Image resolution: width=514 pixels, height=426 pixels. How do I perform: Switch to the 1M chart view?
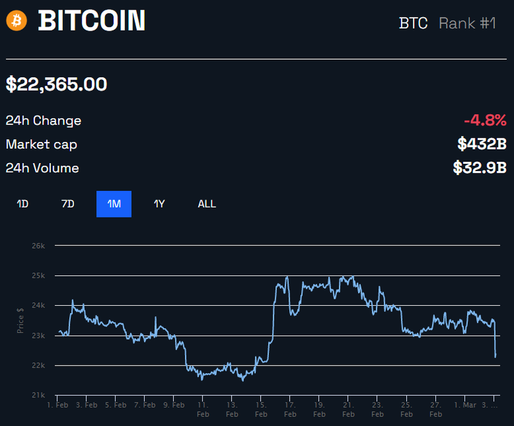(x=114, y=204)
